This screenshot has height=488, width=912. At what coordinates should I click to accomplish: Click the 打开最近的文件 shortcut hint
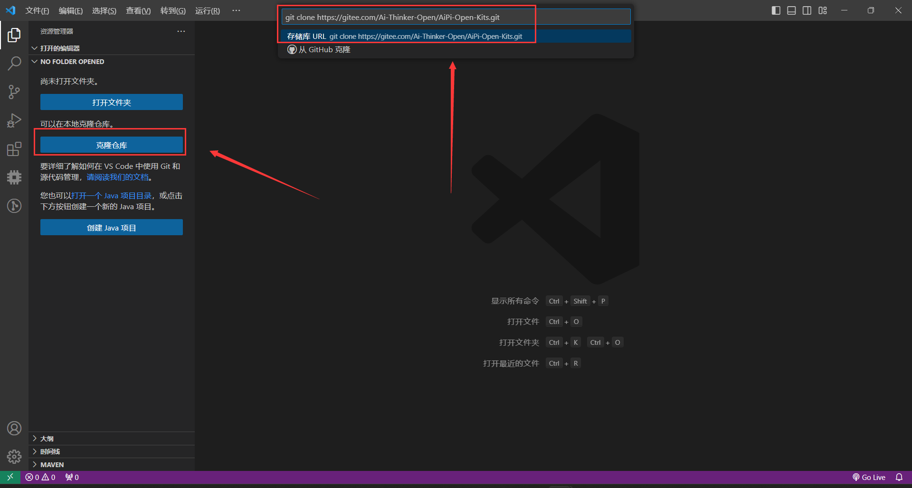coord(511,363)
